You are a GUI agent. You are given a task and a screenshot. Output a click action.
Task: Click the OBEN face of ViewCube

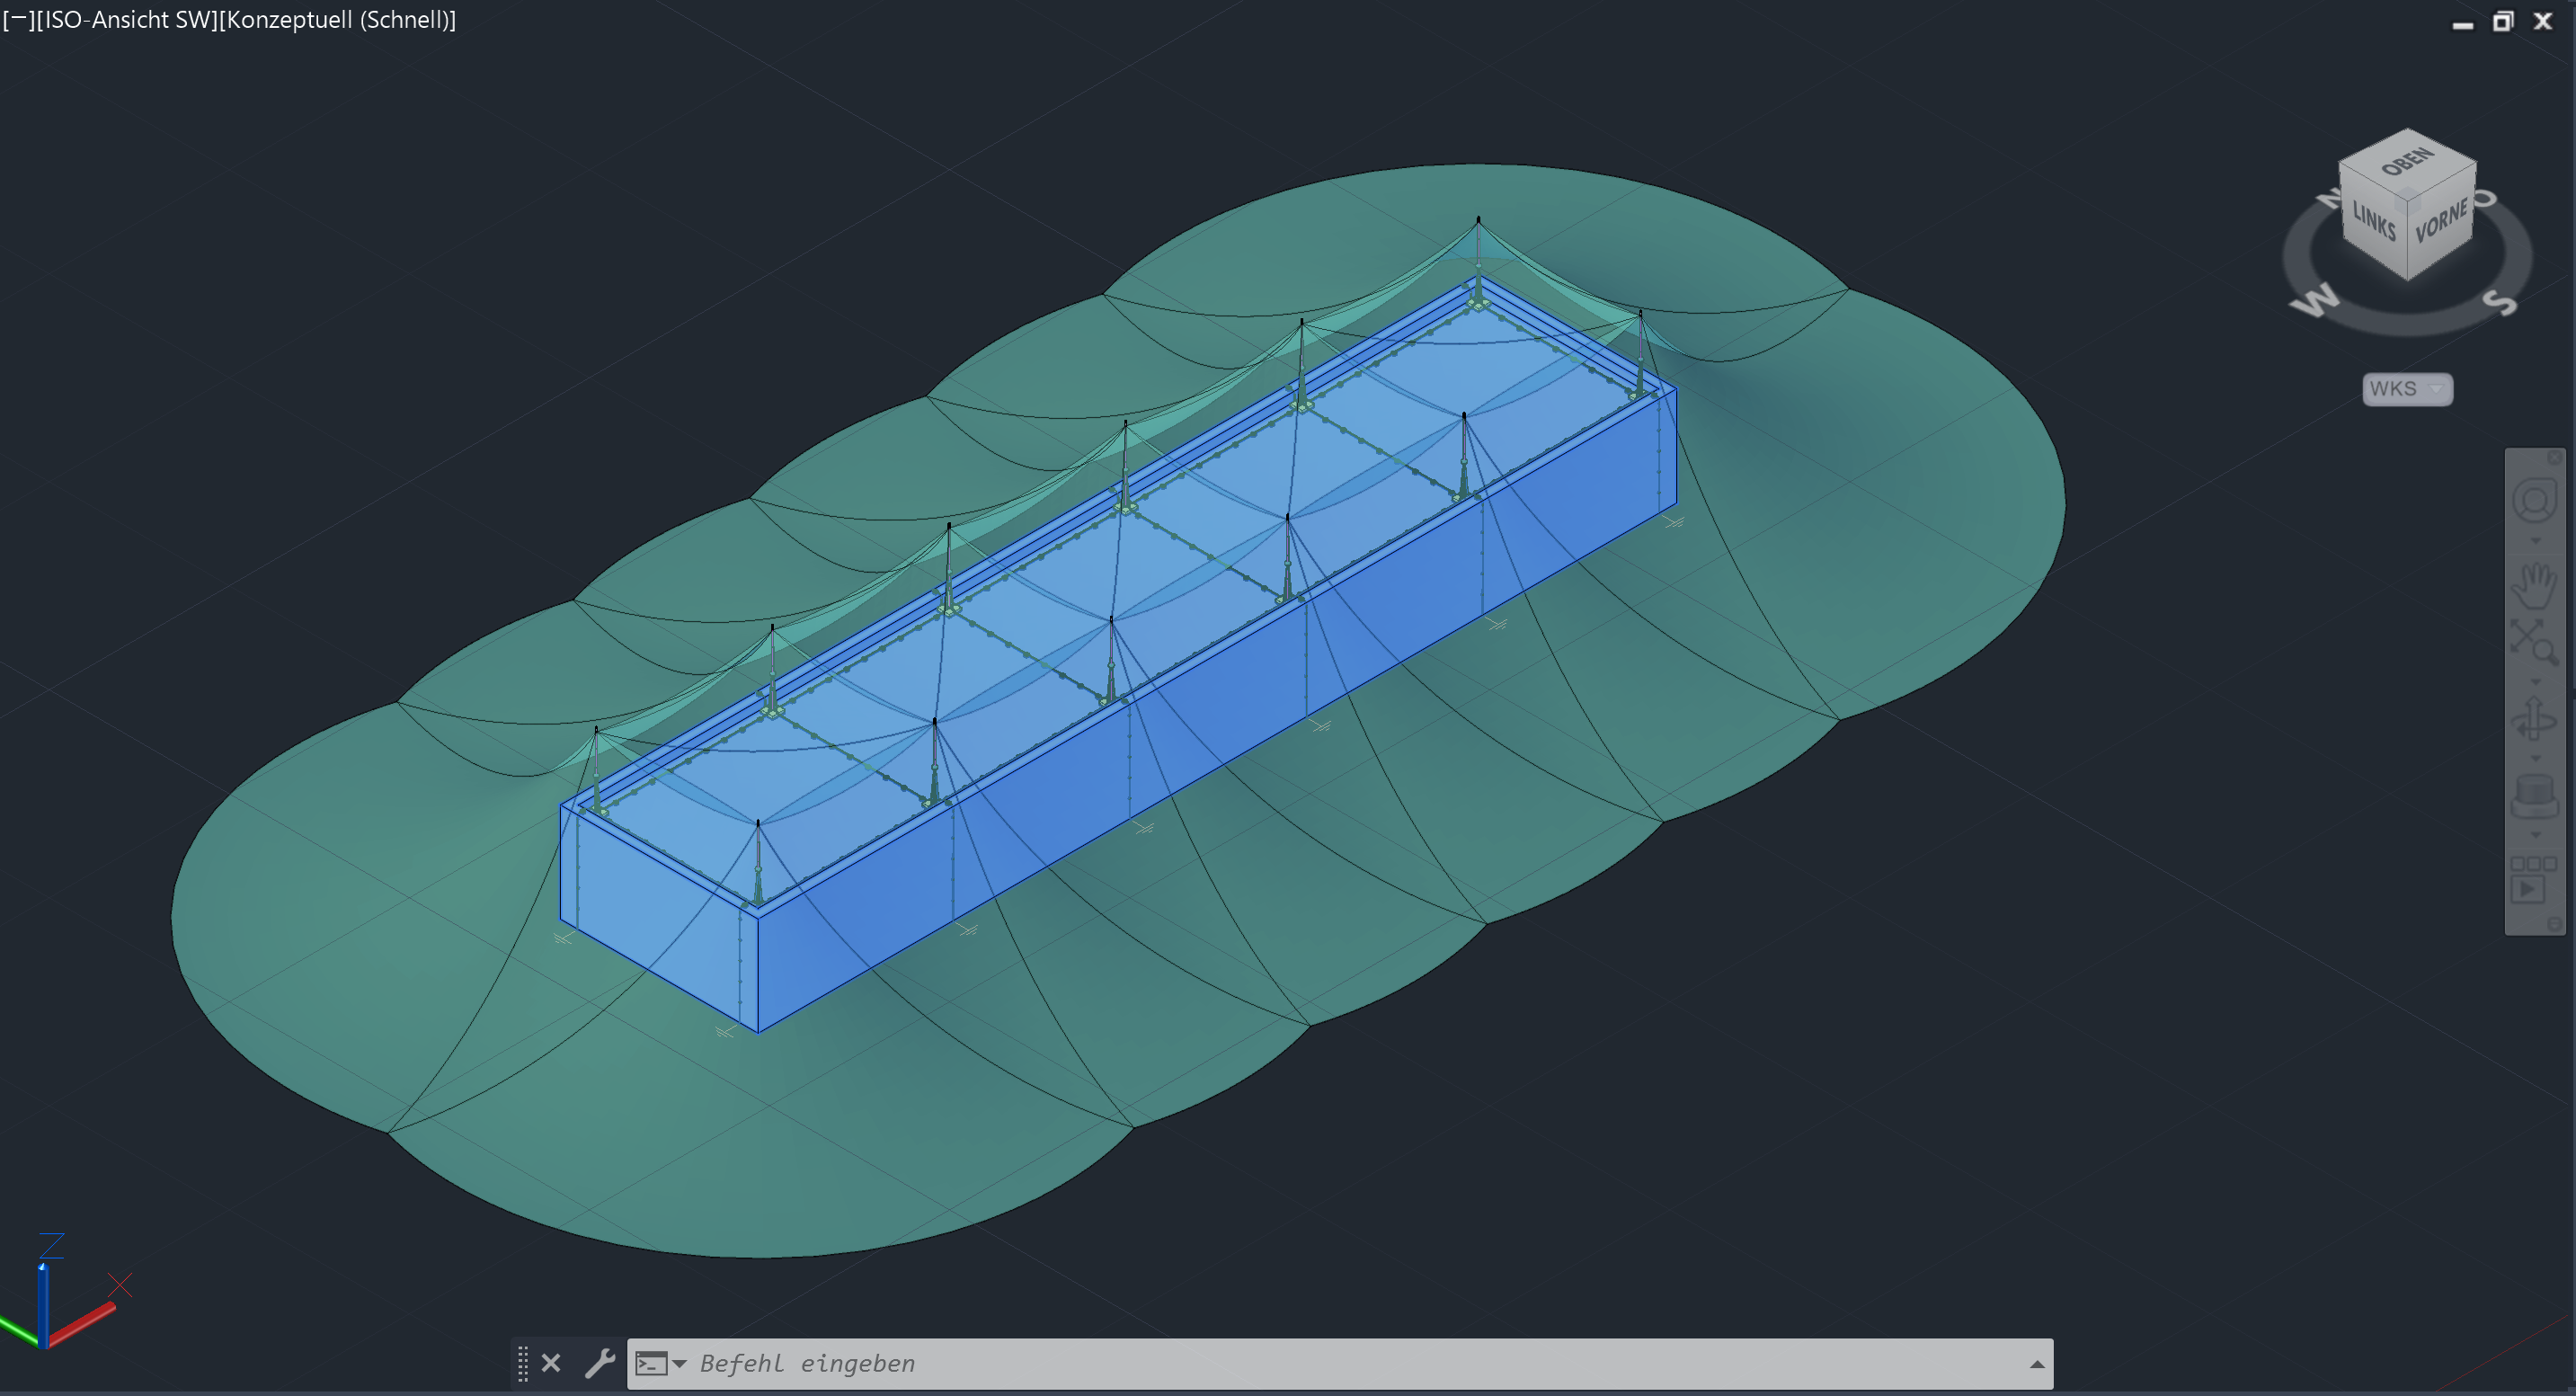tap(2407, 160)
